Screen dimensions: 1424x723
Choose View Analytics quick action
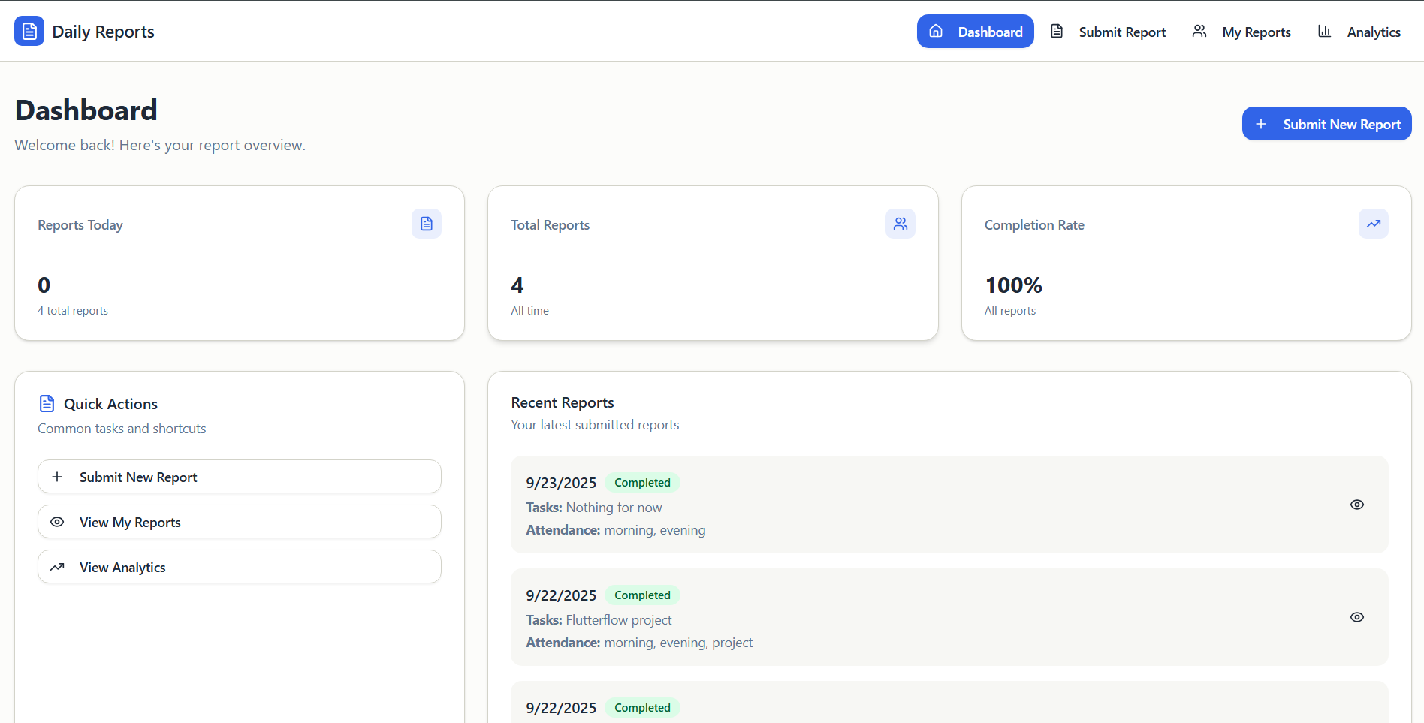[x=239, y=567]
